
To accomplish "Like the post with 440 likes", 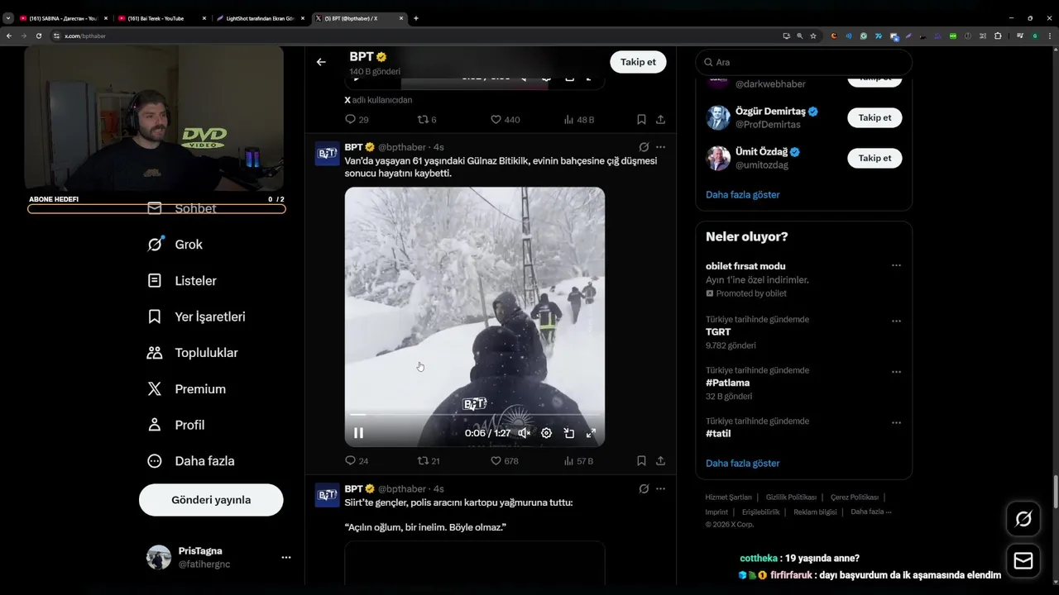I will [505, 120].
